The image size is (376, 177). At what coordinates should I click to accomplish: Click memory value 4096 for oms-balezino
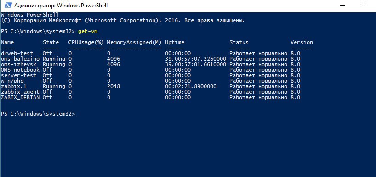coord(114,59)
